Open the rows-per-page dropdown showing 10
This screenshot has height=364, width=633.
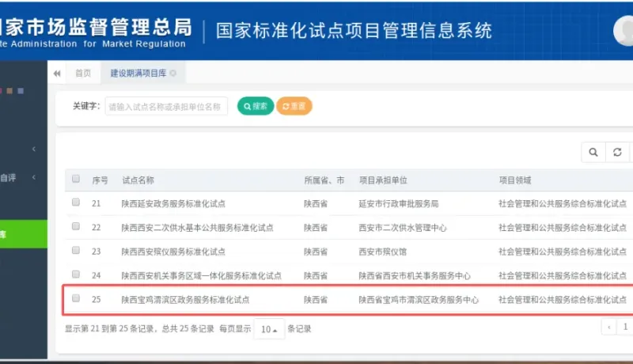coord(268,328)
